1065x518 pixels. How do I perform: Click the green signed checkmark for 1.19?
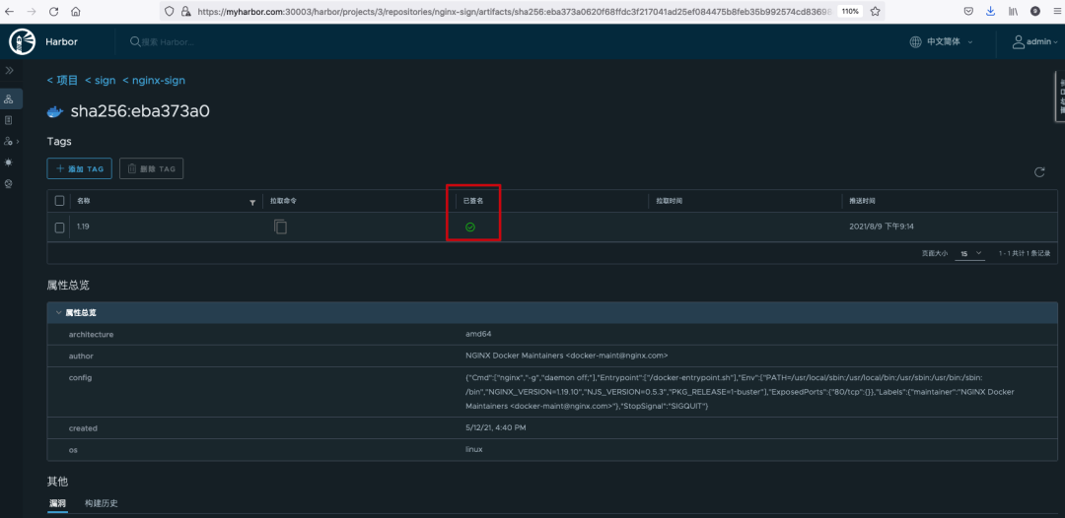[470, 227]
